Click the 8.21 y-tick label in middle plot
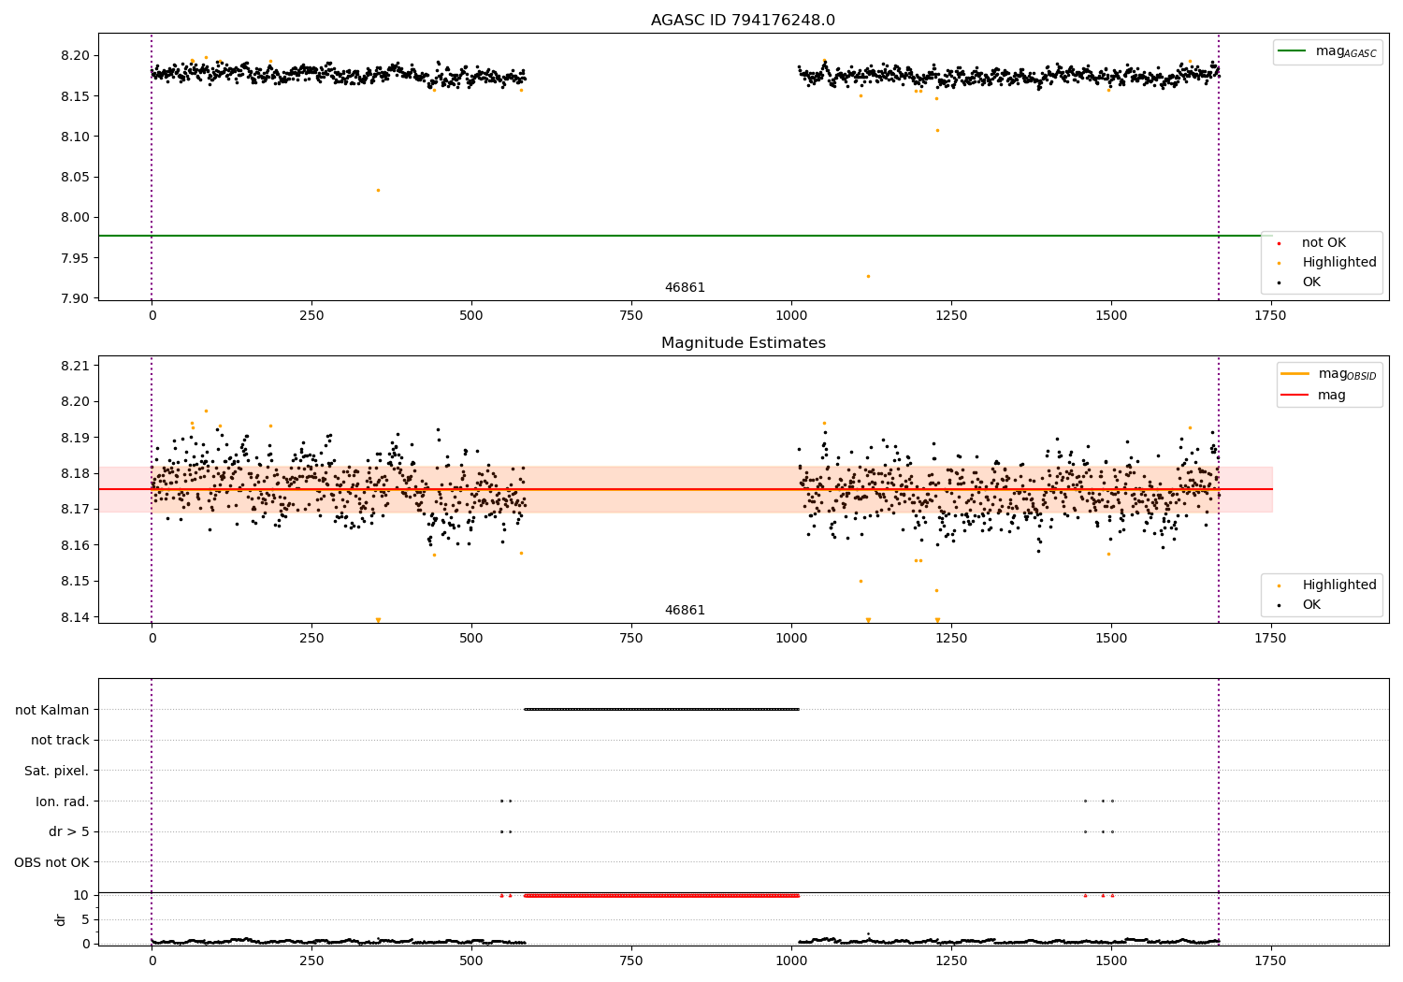 point(75,366)
